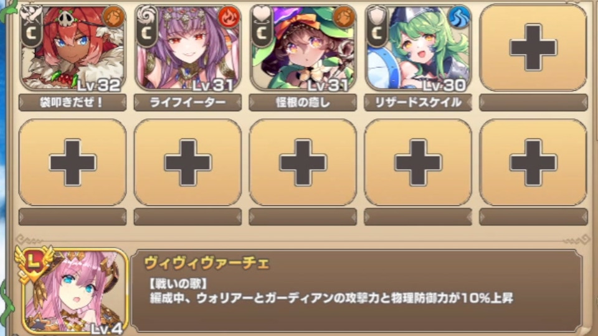Select the green-hat Lv 31 healer card
The height and width of the screenshot is (336, 598).
[x=303, y=48]
